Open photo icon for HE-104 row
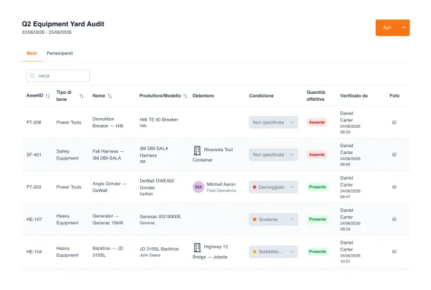This screenshot has width=431, height=290. point(394,251)
